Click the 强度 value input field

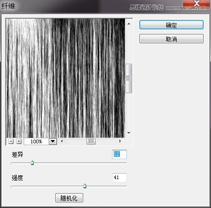(x=119, y=177)
